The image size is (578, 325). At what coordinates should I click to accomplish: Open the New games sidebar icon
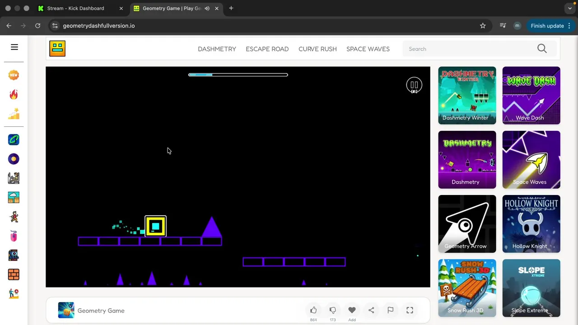[14, 75]
